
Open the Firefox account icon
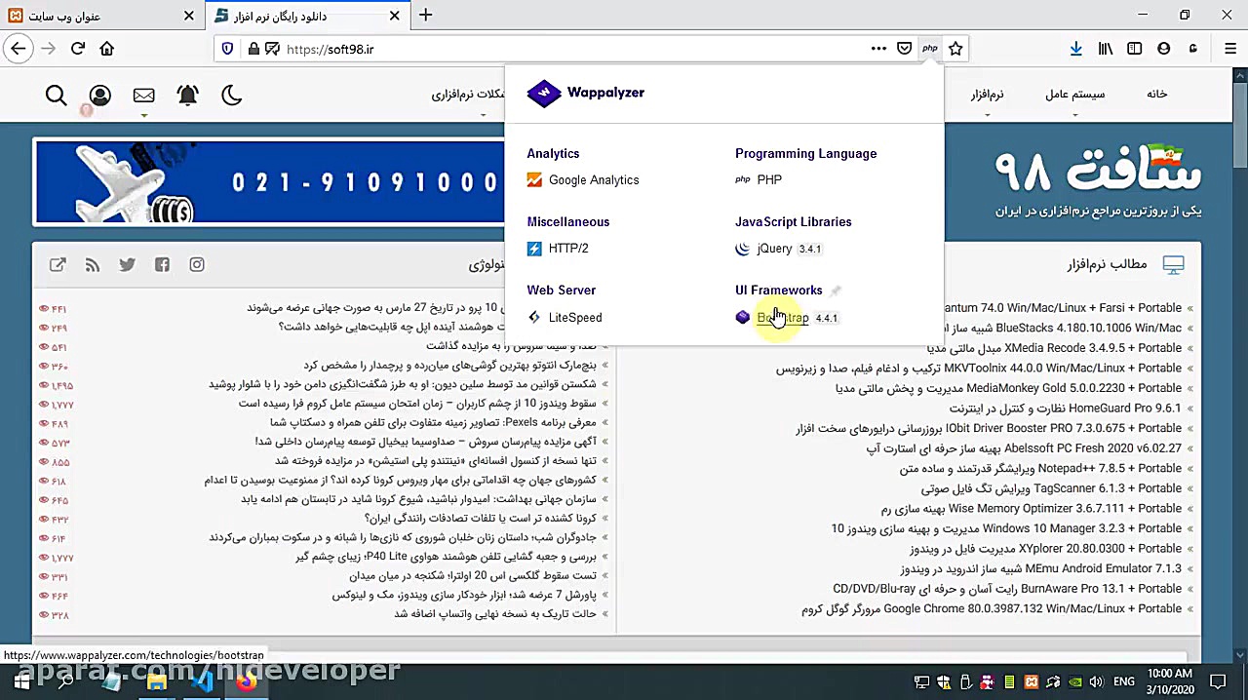pyautogui.click(x=1164, y=49)
